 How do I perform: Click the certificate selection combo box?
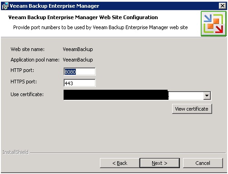137,95
